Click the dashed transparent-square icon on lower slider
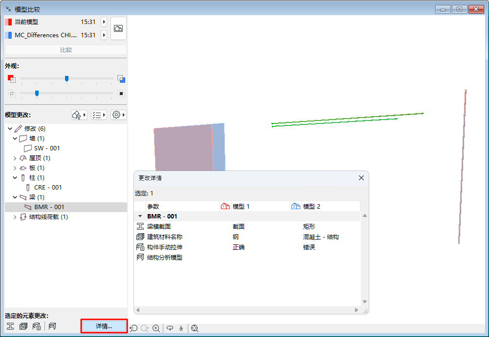 [12, 94]
